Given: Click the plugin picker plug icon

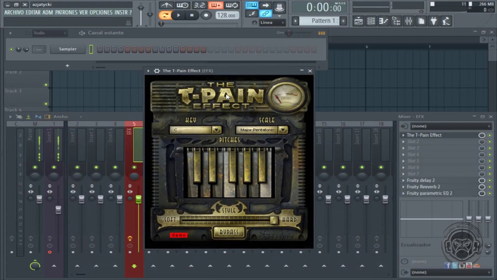Looking at the screenshot, I should point(434,21).
